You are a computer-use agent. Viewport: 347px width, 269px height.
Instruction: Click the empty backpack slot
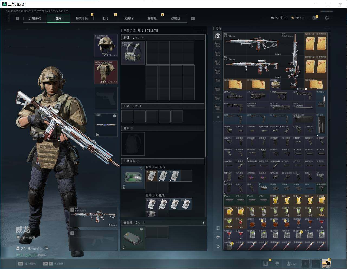click(133, 144)
